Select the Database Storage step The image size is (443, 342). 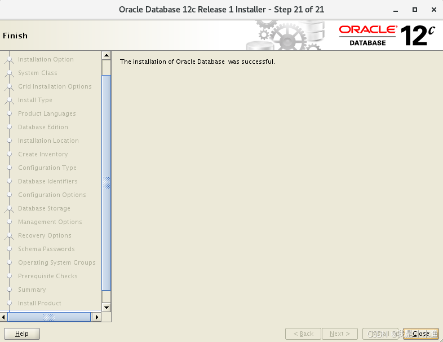[44, 208]
